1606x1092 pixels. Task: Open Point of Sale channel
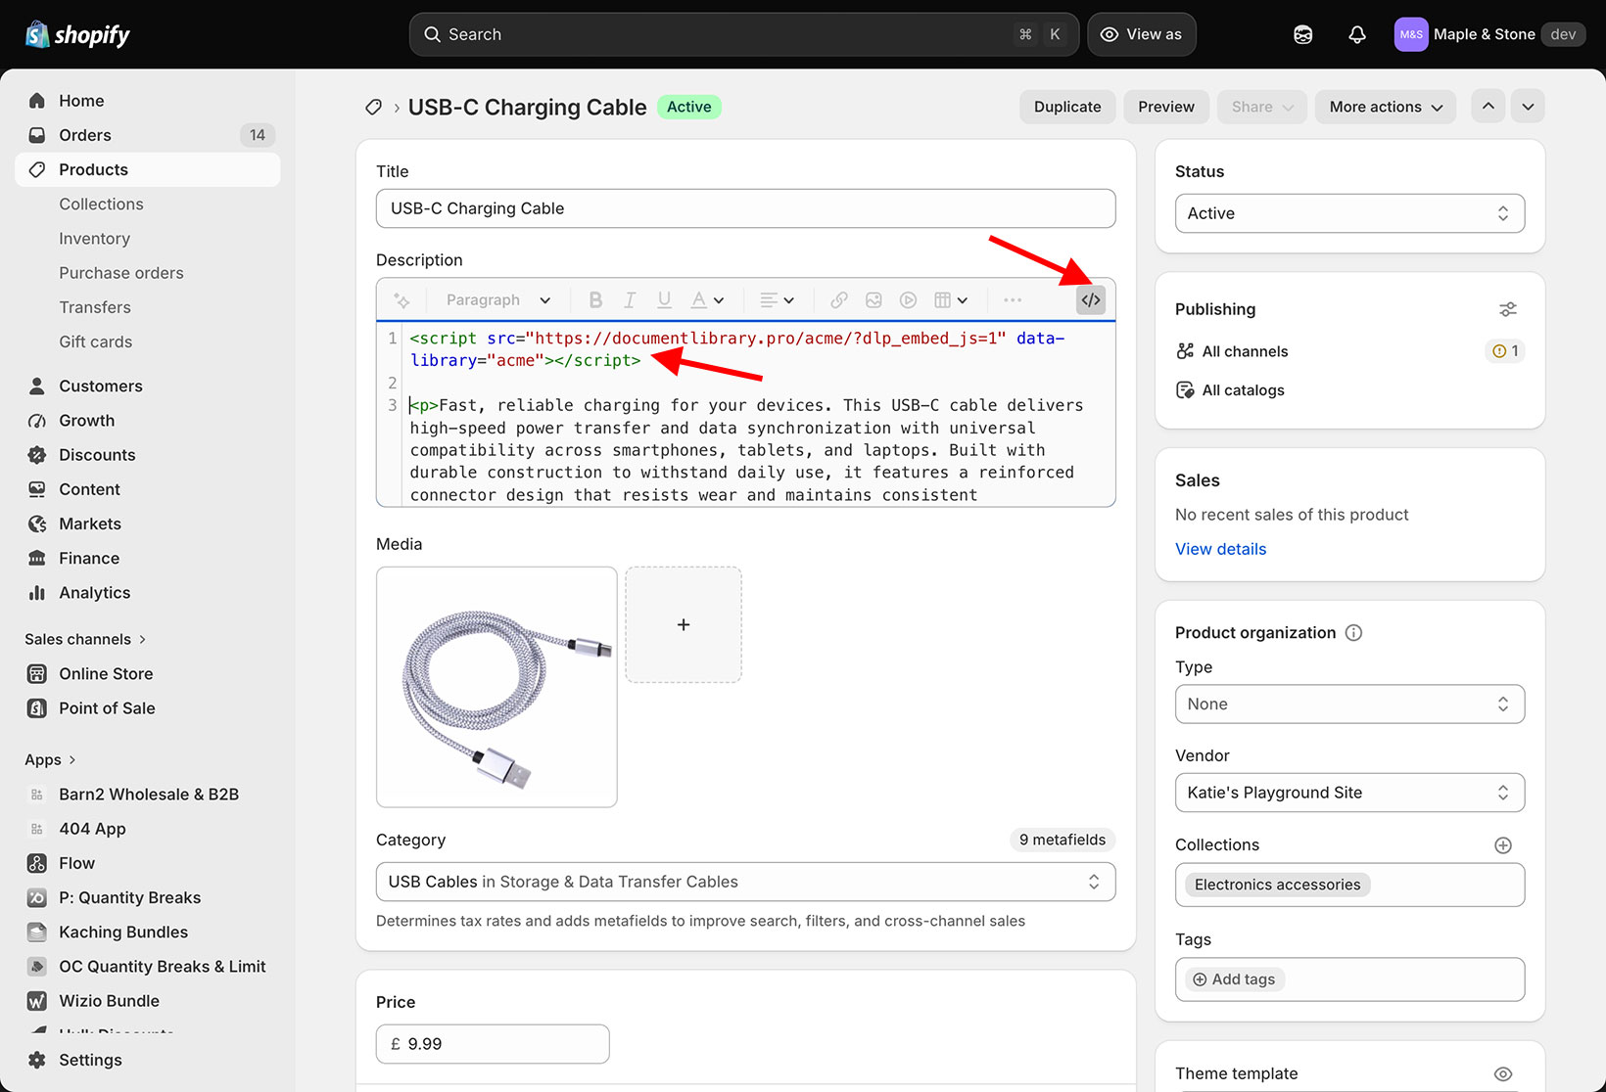point(147,708)
